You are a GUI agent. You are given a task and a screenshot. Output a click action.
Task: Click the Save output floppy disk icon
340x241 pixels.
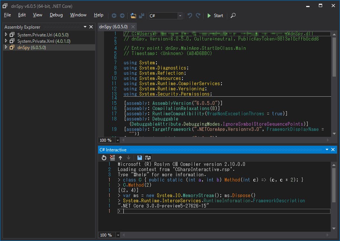pos(139,158)
